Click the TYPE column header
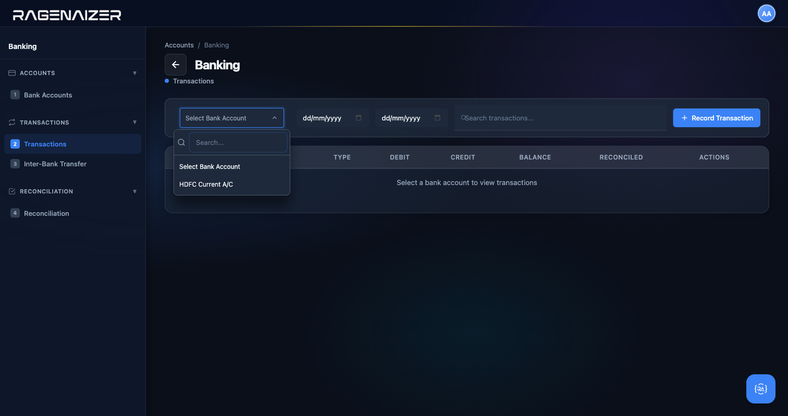788x416 pixels. (342, 157)
